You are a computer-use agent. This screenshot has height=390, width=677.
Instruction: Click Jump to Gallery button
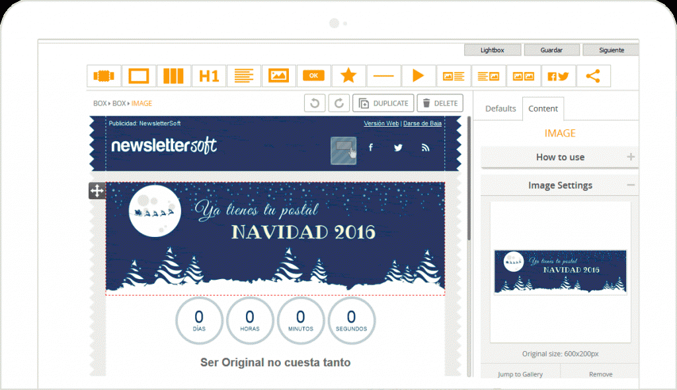point(520,374)
